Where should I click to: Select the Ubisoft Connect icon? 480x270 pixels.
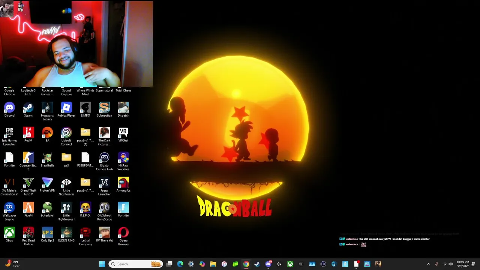pos(66,136)
